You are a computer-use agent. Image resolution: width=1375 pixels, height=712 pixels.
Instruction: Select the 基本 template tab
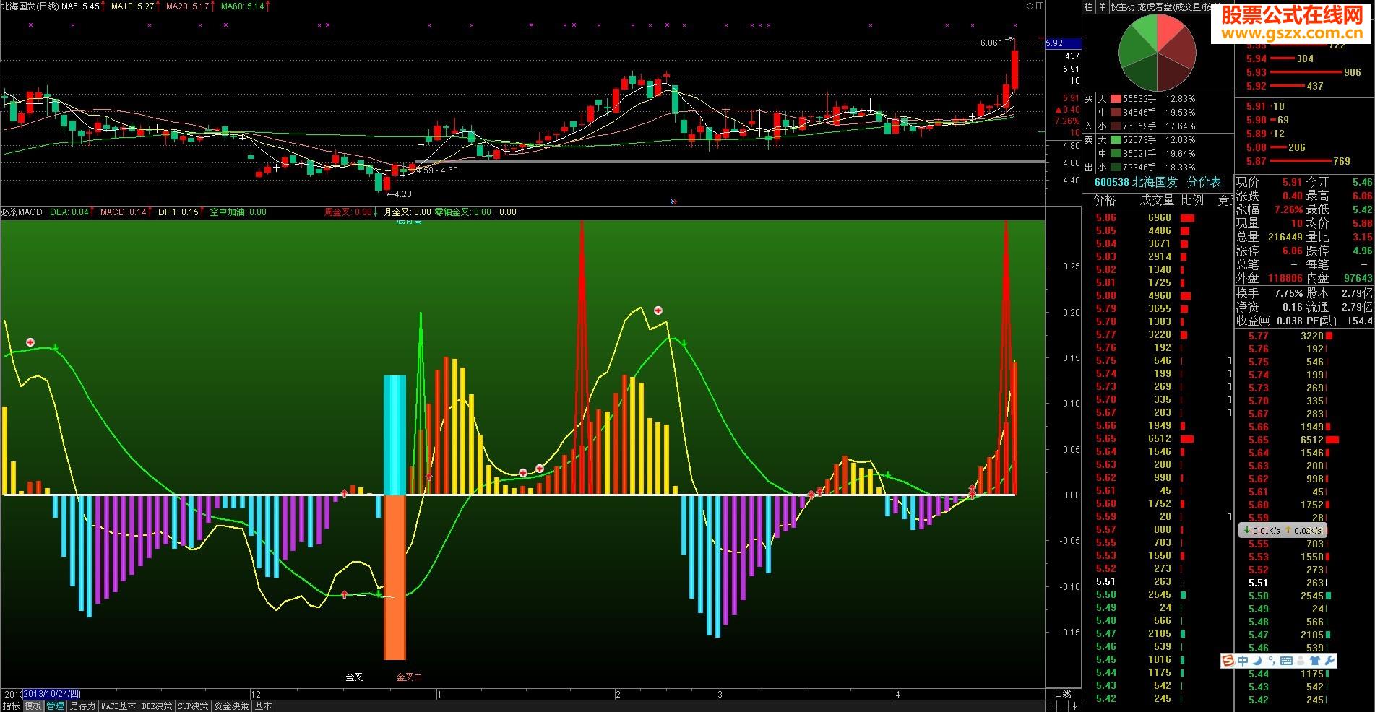tap(264, 706)
